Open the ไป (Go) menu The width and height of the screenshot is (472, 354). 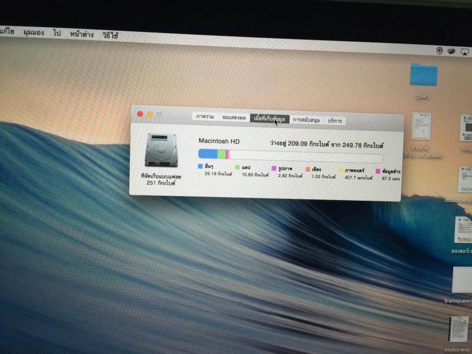[58, 34]
